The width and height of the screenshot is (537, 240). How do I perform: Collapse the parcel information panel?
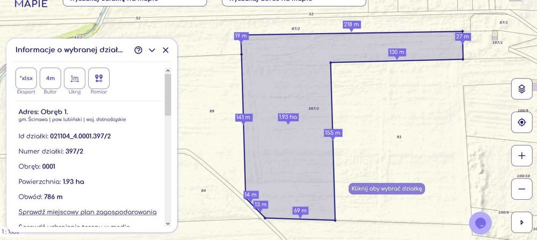tap(152, 50)
